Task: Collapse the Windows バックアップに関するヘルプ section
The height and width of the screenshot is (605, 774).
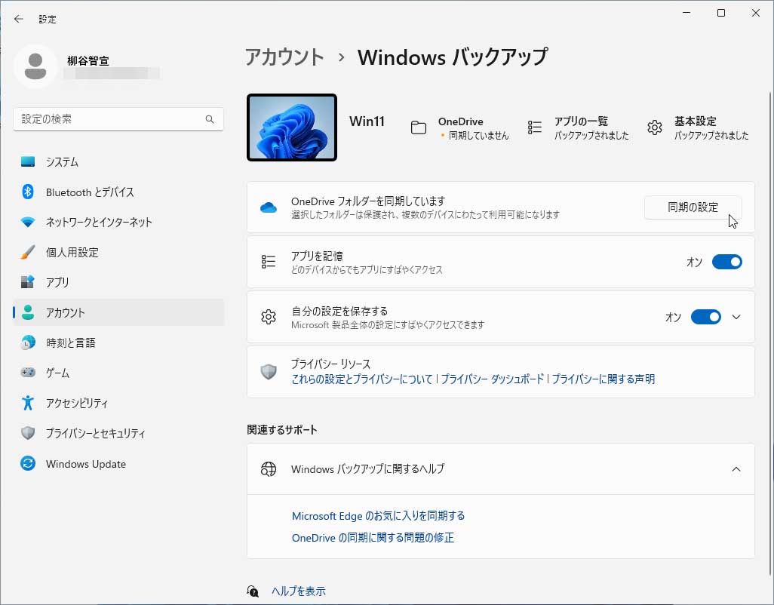Action: [736, 469]
